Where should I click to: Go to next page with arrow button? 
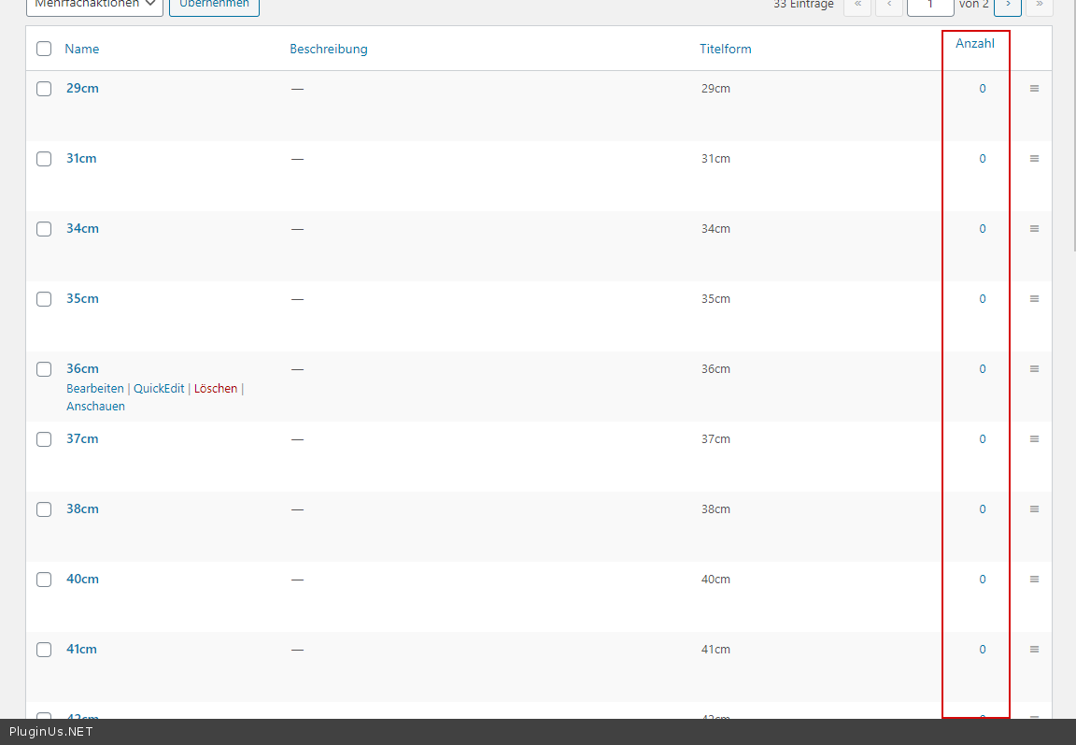click(x=1007, y=5)
